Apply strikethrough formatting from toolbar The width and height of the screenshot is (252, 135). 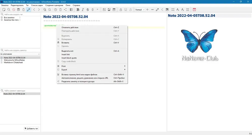tap(88, 10)
